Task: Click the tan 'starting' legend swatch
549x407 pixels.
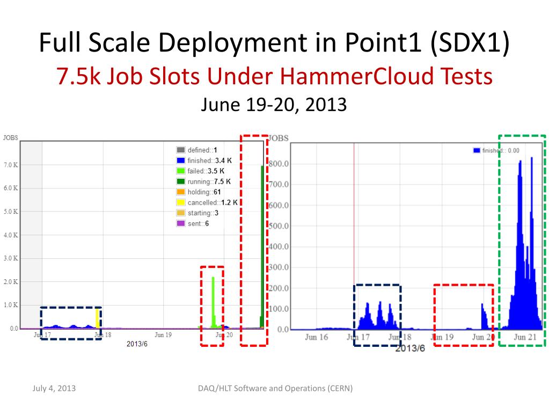Action: point(181,213)
